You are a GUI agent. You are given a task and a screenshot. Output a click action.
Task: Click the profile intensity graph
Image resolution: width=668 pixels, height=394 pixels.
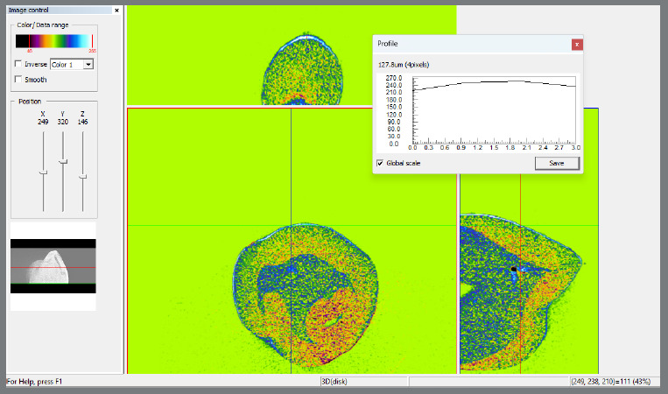(494, 110)
